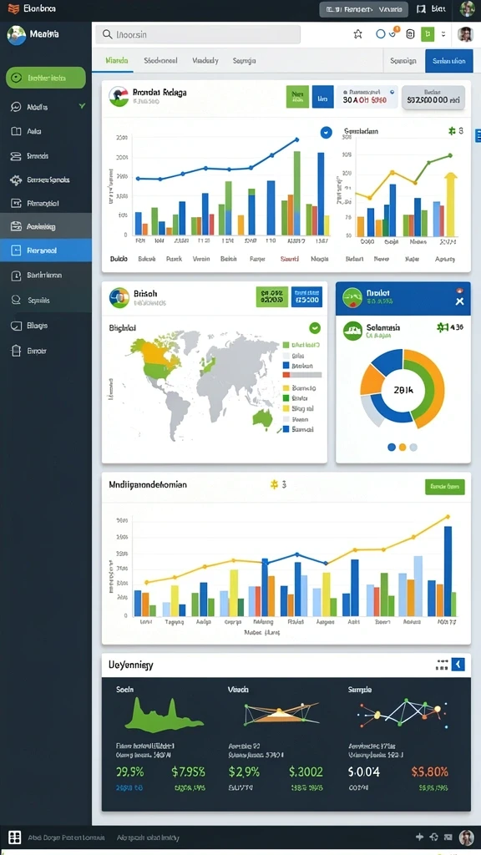Collapse panel using the blue left-chevron button

[x=458, y=664]
